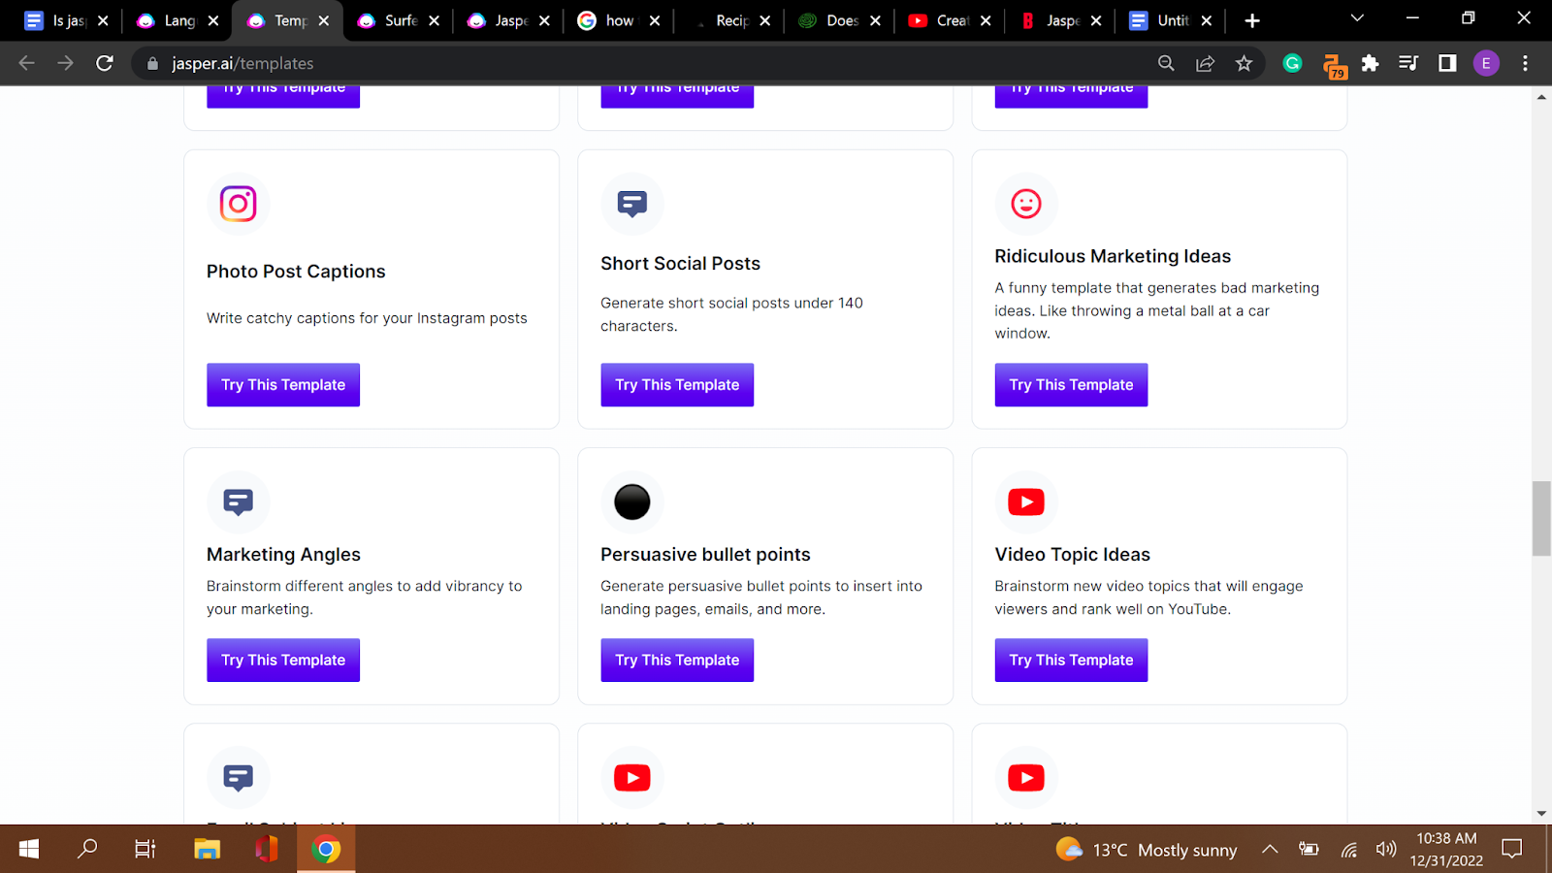The width and height of the screenshot is (1552, 873).
Task: Try the Video Topic Ideas template
Action: [1071, 661]
